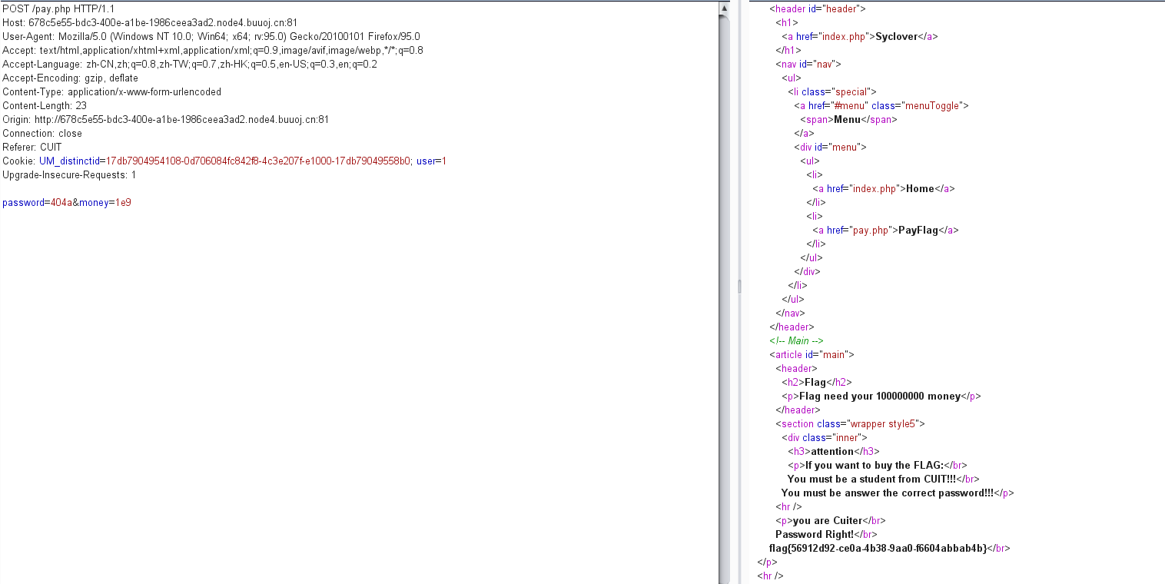Click the request pane scrollbar up arrow

coord(724,8)
